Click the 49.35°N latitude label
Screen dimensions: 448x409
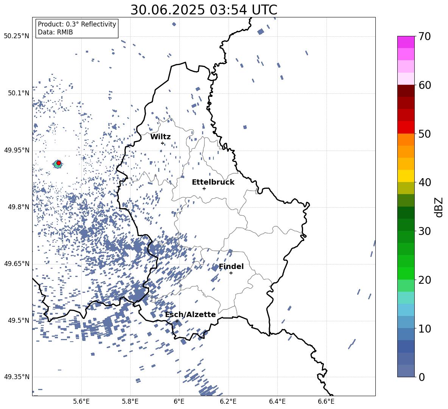[17, 377]
